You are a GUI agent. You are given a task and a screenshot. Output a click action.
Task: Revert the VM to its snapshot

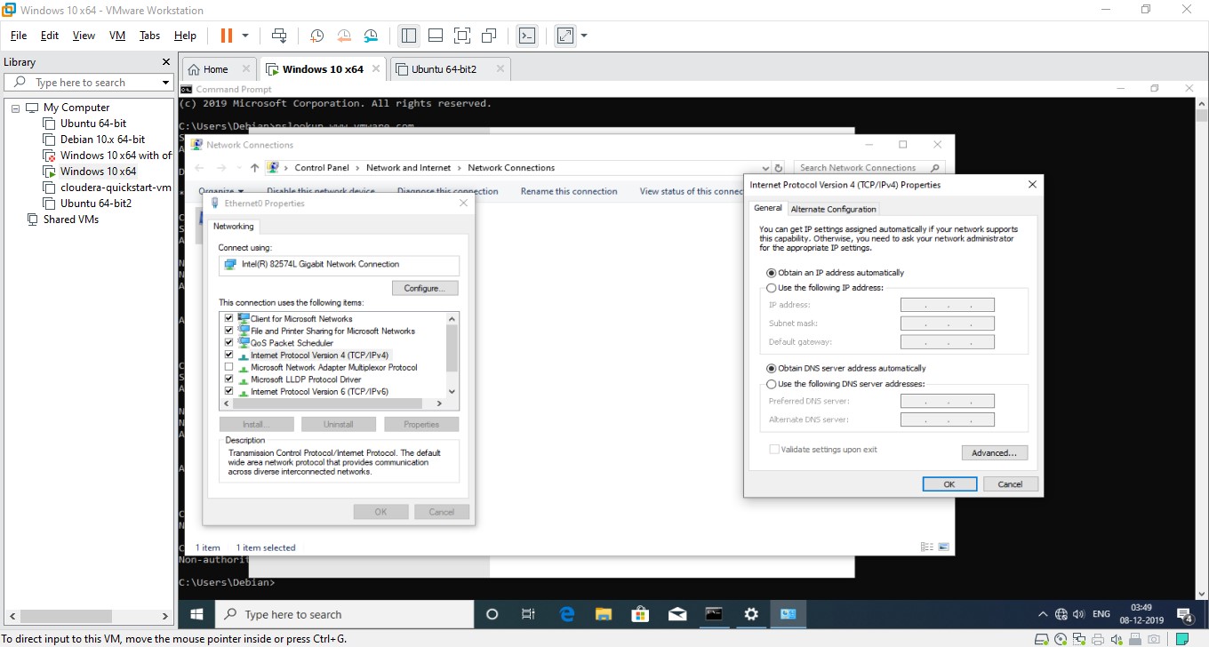(344, 36)
